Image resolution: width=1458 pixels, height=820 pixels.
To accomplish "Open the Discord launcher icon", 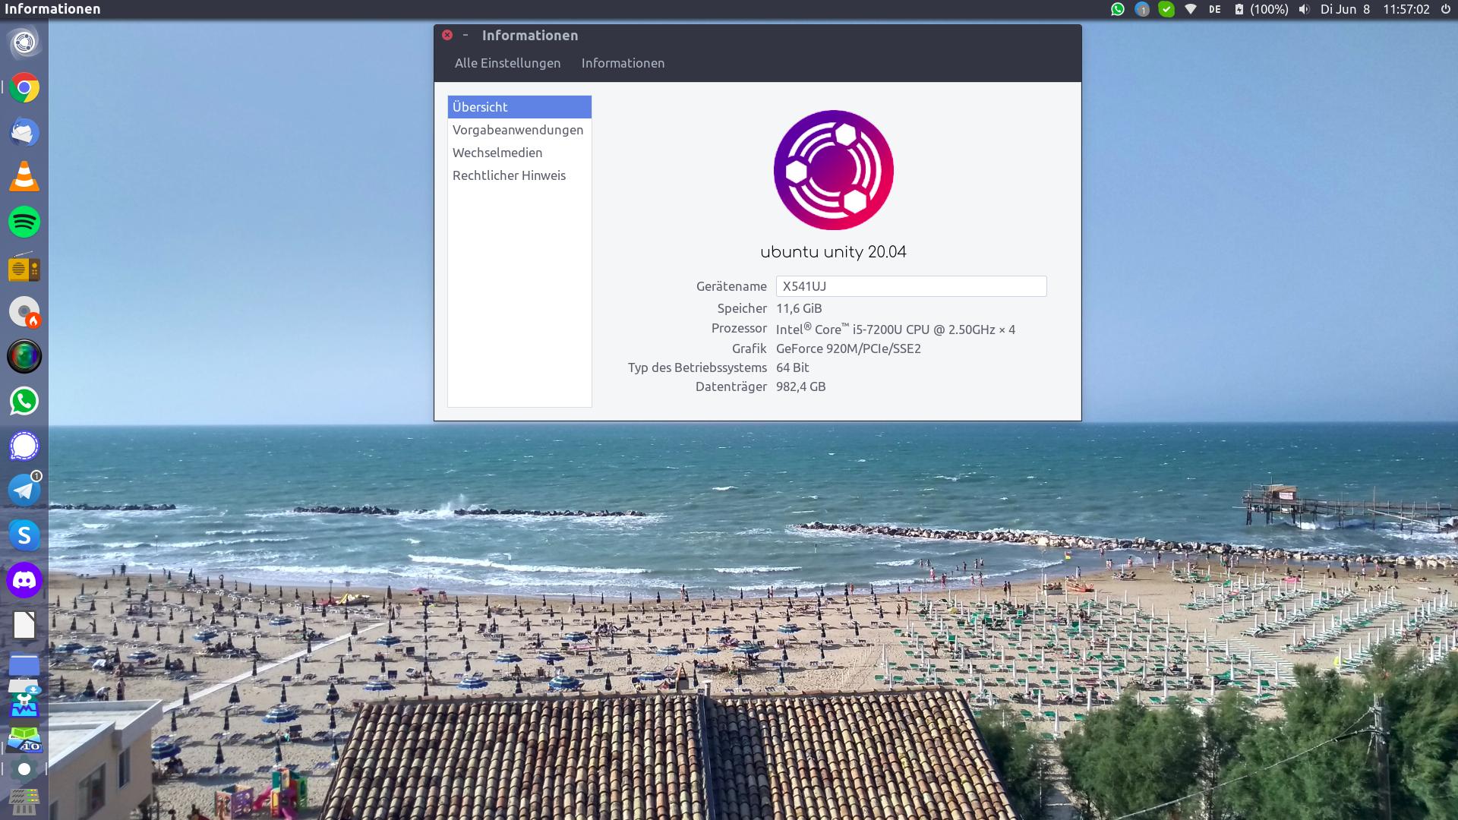I will coord(24,581).
